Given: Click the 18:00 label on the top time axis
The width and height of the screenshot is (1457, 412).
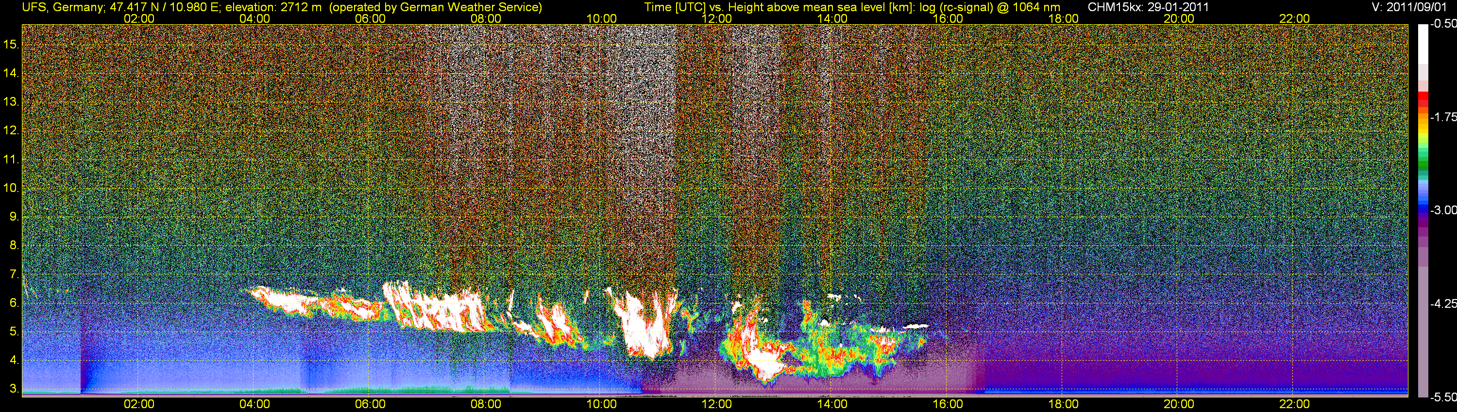Looking at the screenshot, I should pyautogui.click(x=1063, y=18).
